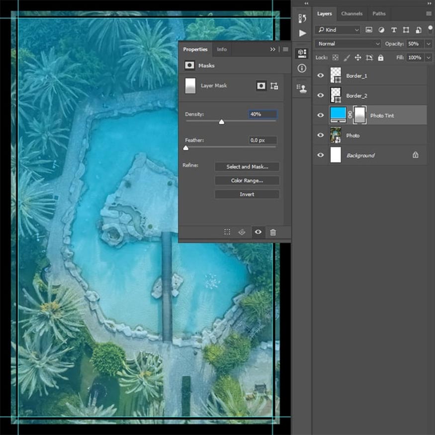
Task: Filter layers by adjustment layers icon
Action: [381, 30]
